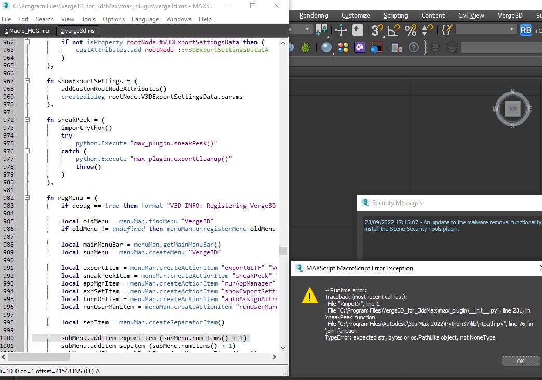542x380 pixels.
Task: Open the Rendered Frame Window icon
Action: 376,47
